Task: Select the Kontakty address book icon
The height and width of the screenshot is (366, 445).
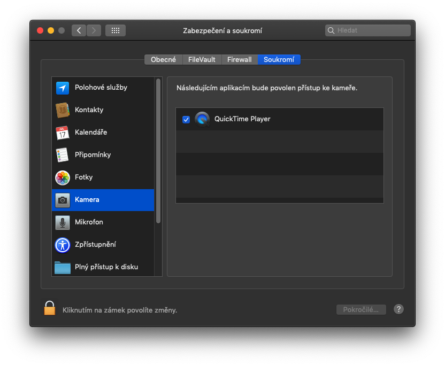Action: pyautogui.click(x=63, y=110)
